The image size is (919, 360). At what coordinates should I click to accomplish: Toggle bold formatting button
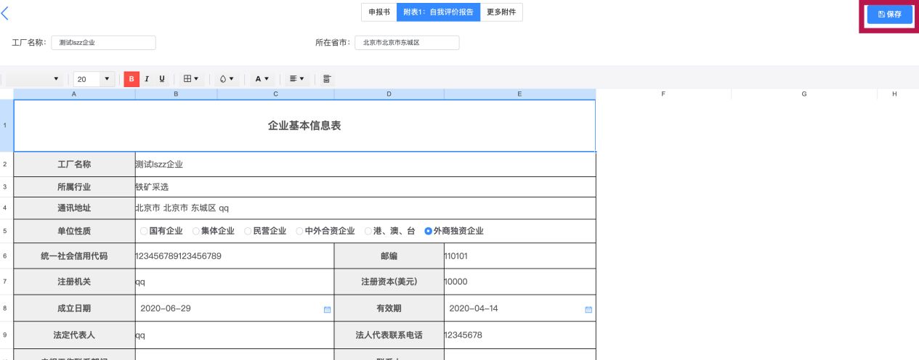tap(131, 79)
